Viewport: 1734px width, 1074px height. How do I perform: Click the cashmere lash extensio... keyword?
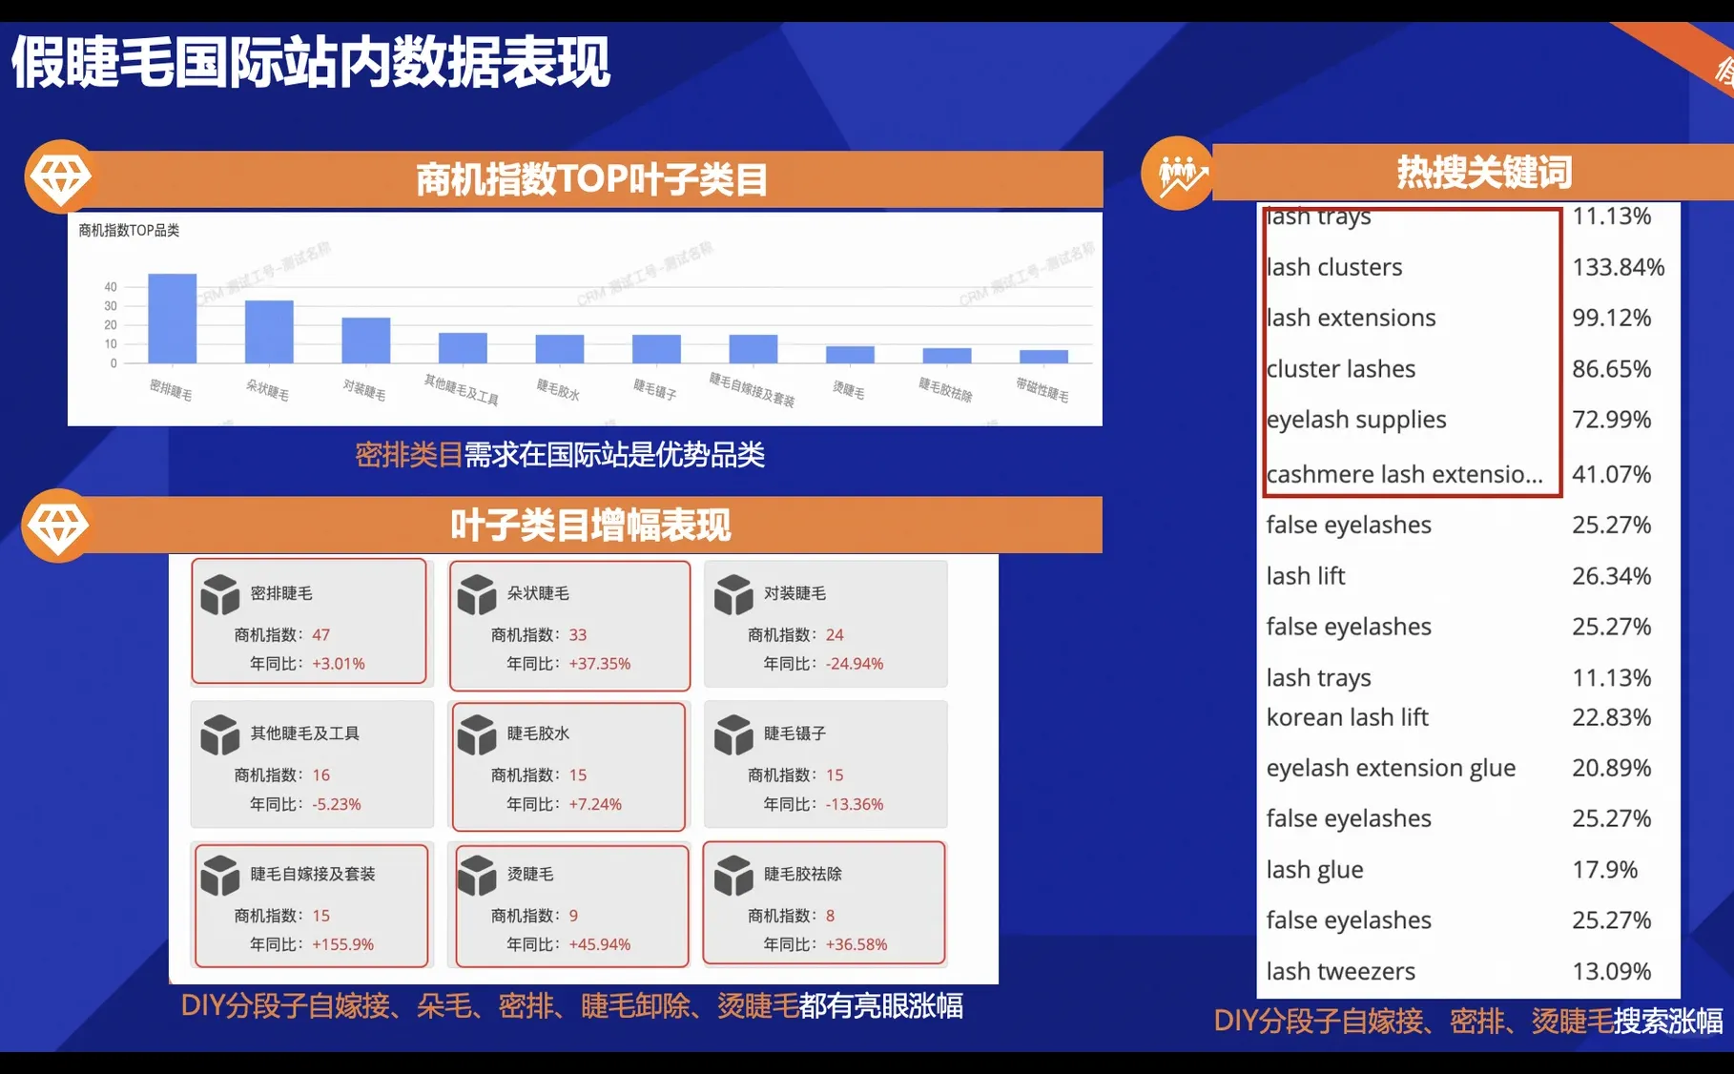click(x=1404, y=473)
